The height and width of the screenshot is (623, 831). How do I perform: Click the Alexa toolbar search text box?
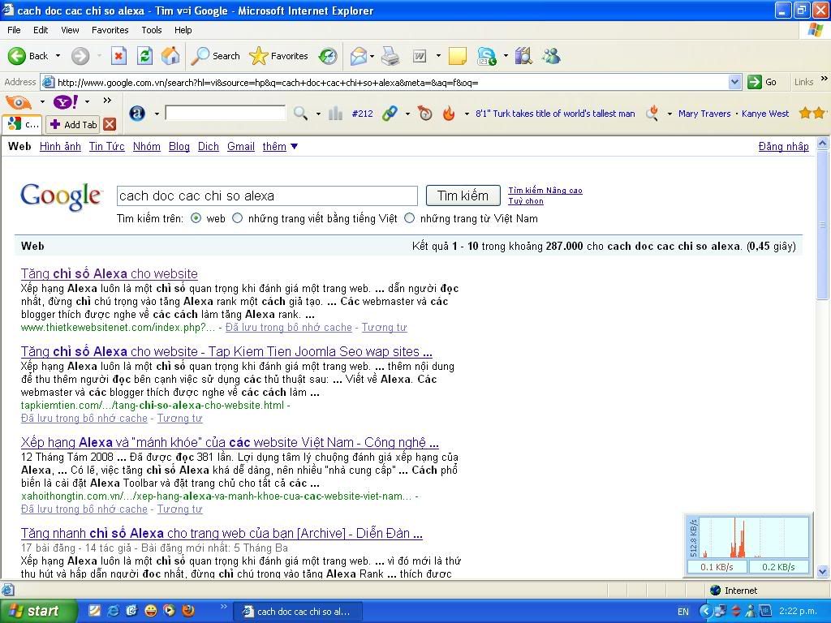coord(226,113)
